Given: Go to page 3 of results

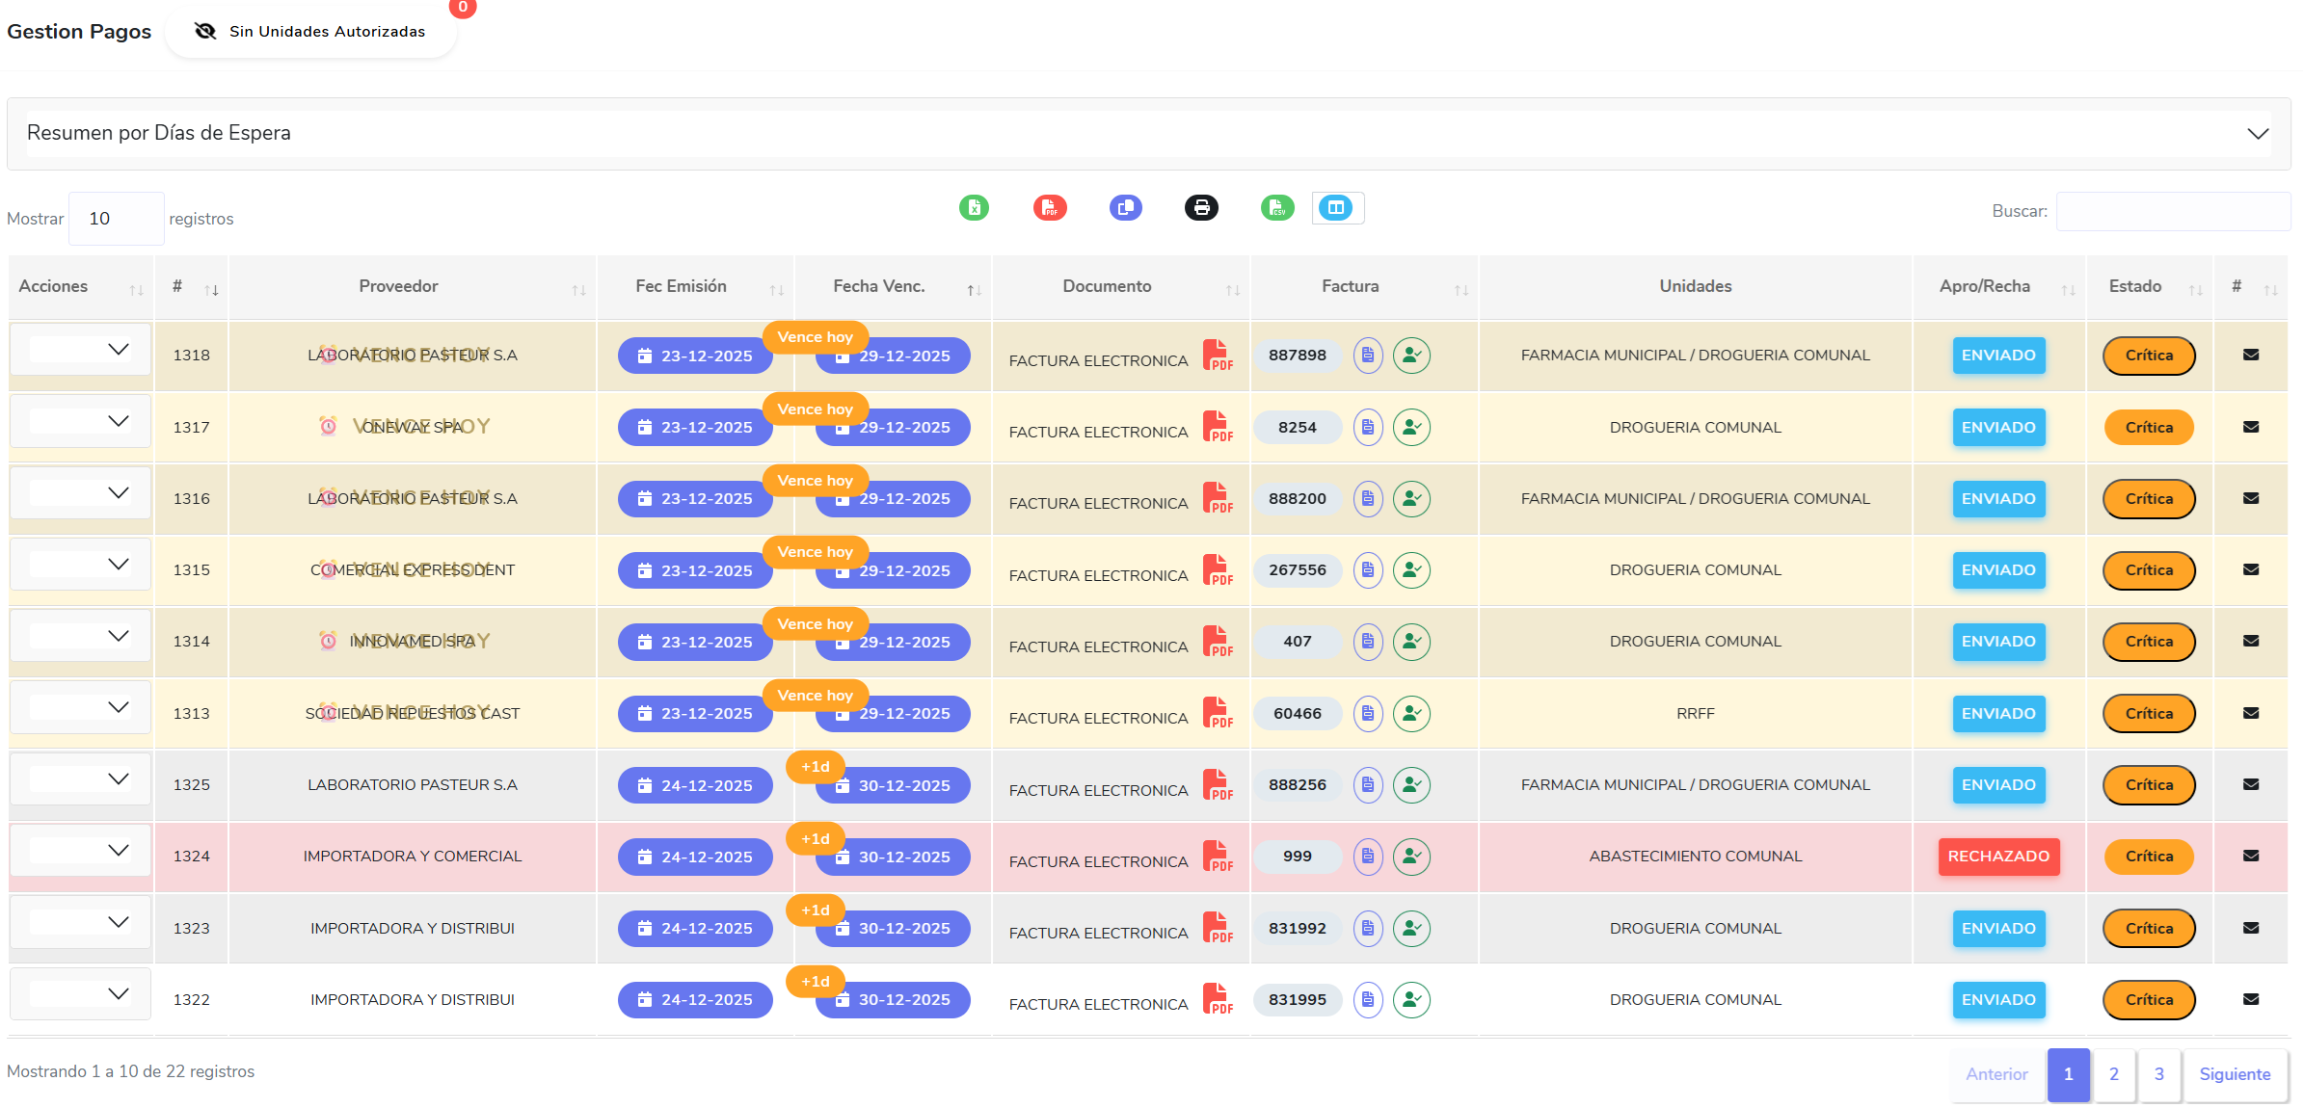Looking at the screenshot, I should click(2159, 1074).
